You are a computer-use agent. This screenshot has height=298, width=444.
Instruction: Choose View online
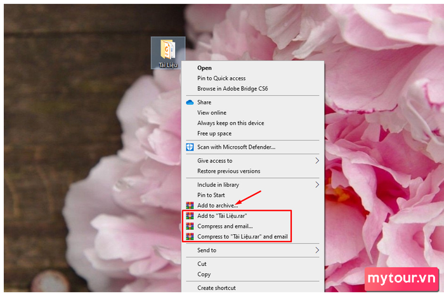(x=252, y=113)
